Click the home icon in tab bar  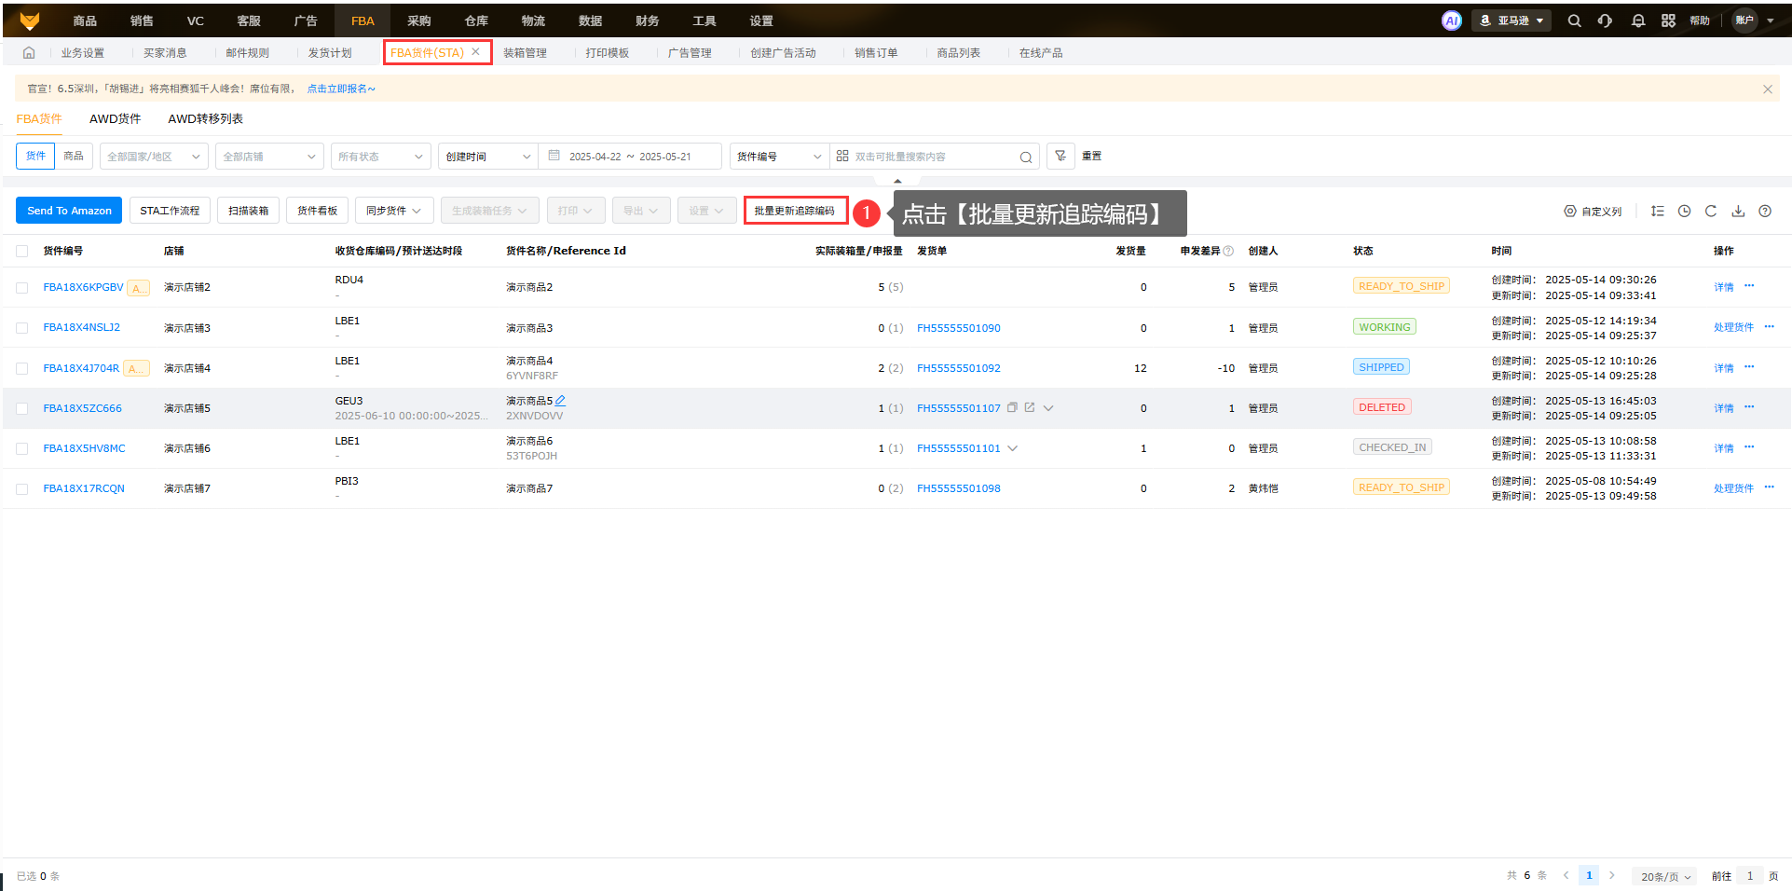tap(29, 53)
